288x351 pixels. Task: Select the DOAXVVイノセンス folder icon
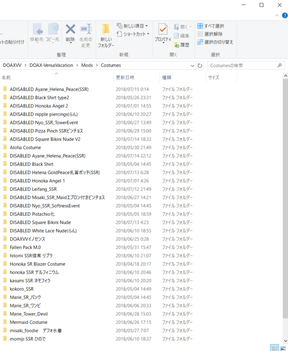point(5,239)
